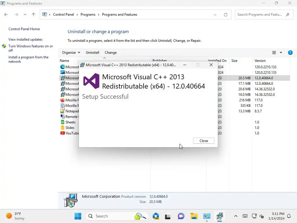Open Control Panel Home link
The height and width of the screenshot is (223, 297).
[24, 29]
